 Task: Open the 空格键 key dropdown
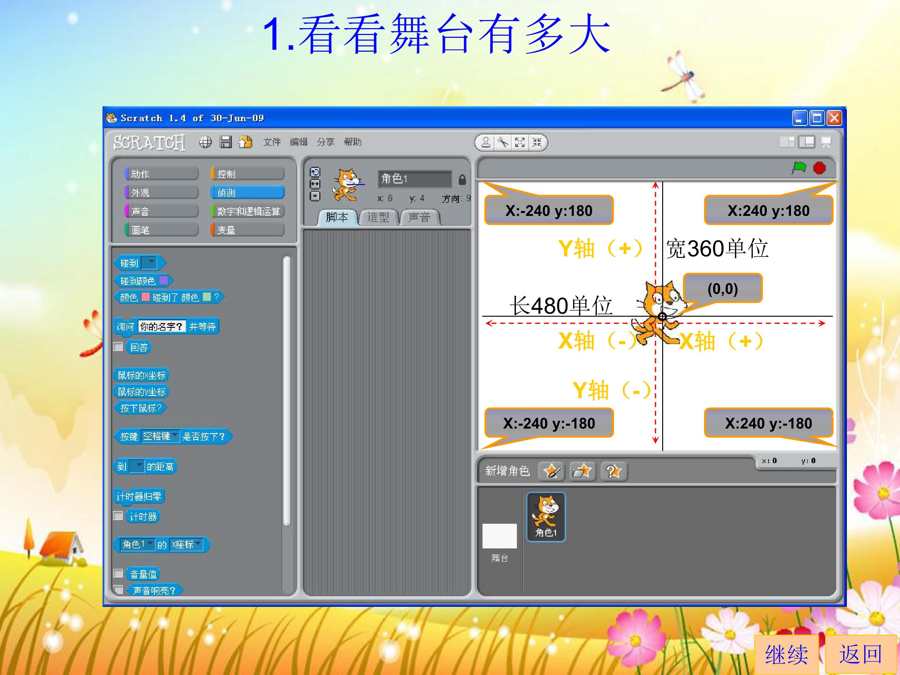[160, 436]
